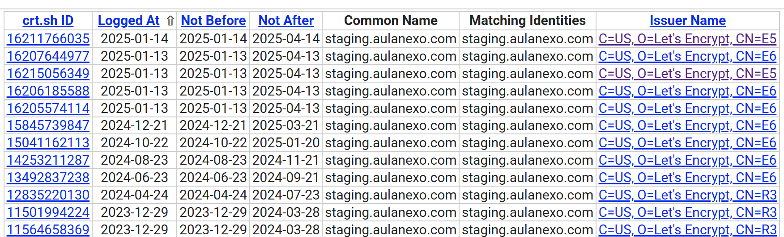Sort by Not Before column

[x=213, y=21]
